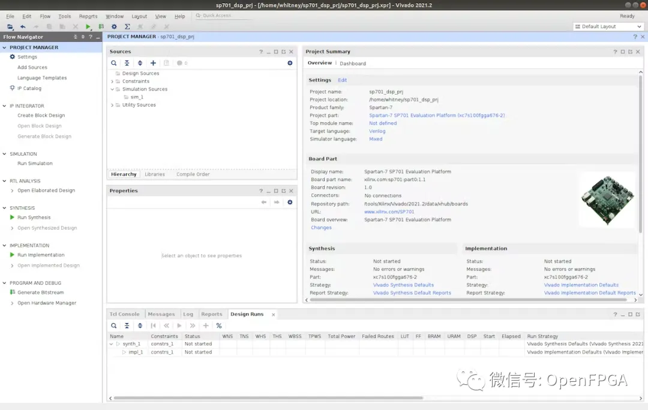Open project icon in main toolbar
The width and height of the screenshot is (648, 410).
(x=10, y=26)
